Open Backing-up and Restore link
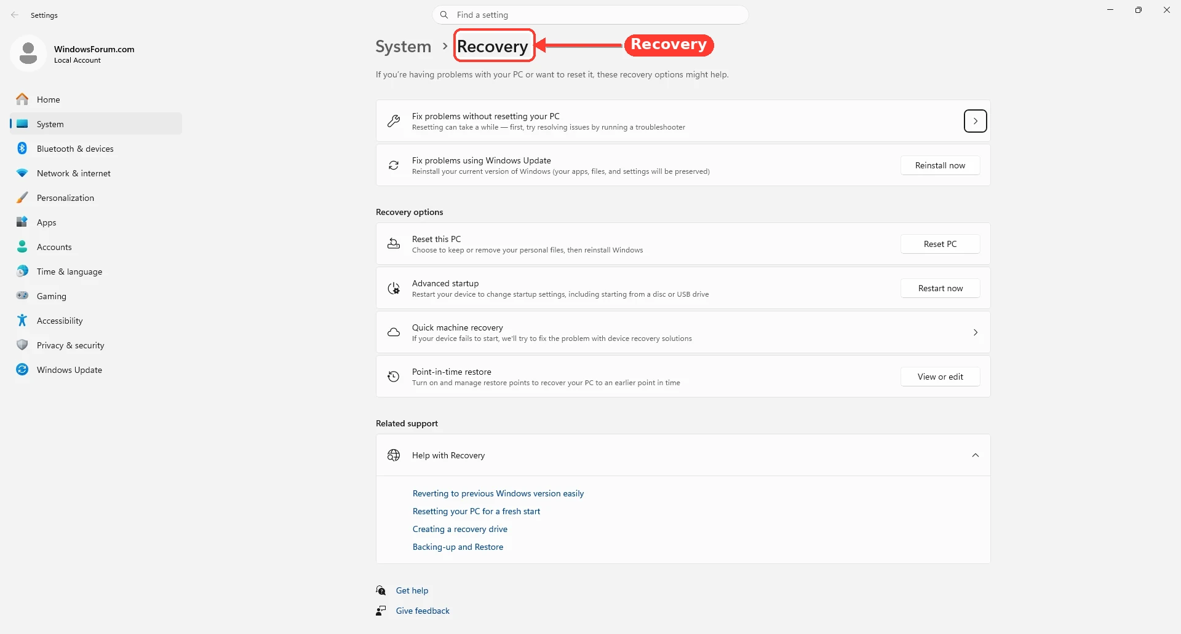1181x634 pixels. point(458,547)
